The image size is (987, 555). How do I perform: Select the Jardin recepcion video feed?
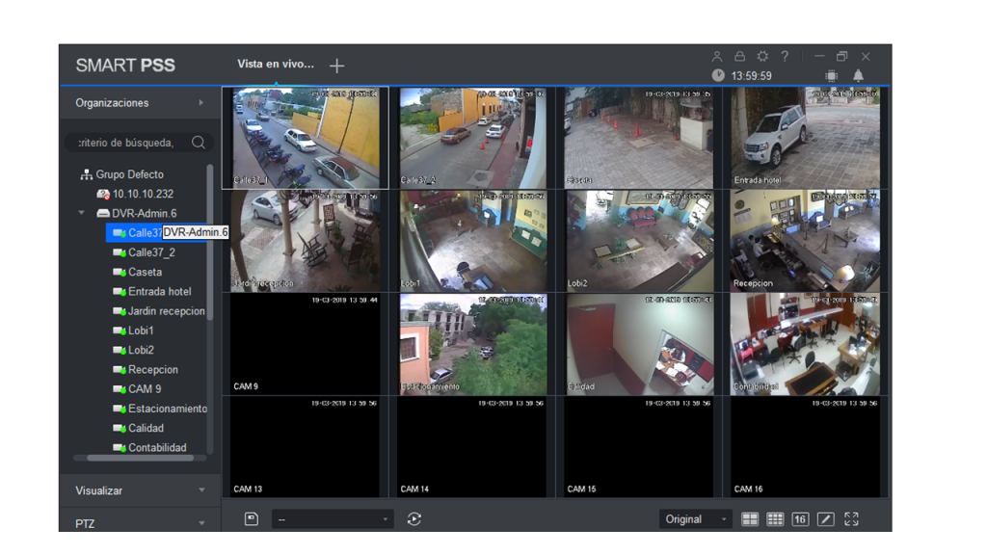coord(306,241)
